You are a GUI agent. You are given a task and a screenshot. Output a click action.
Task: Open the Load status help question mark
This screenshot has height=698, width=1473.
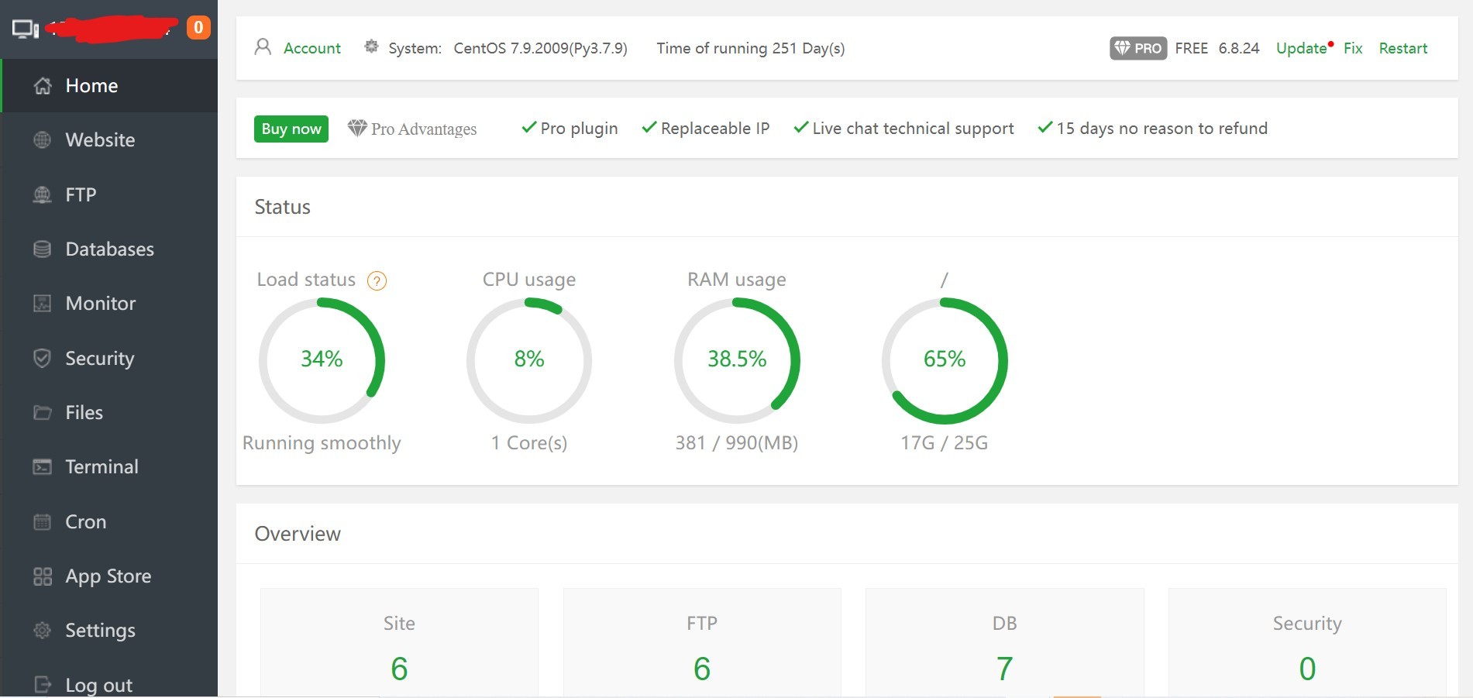[377, 281]
